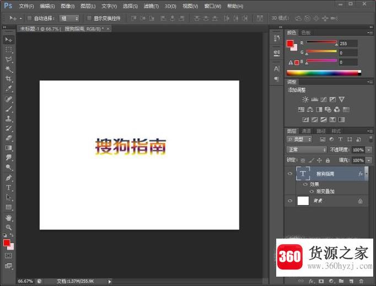376x286 pixels.
Task: Toggle visibility of 效果 effects
Action: point(305,184)
